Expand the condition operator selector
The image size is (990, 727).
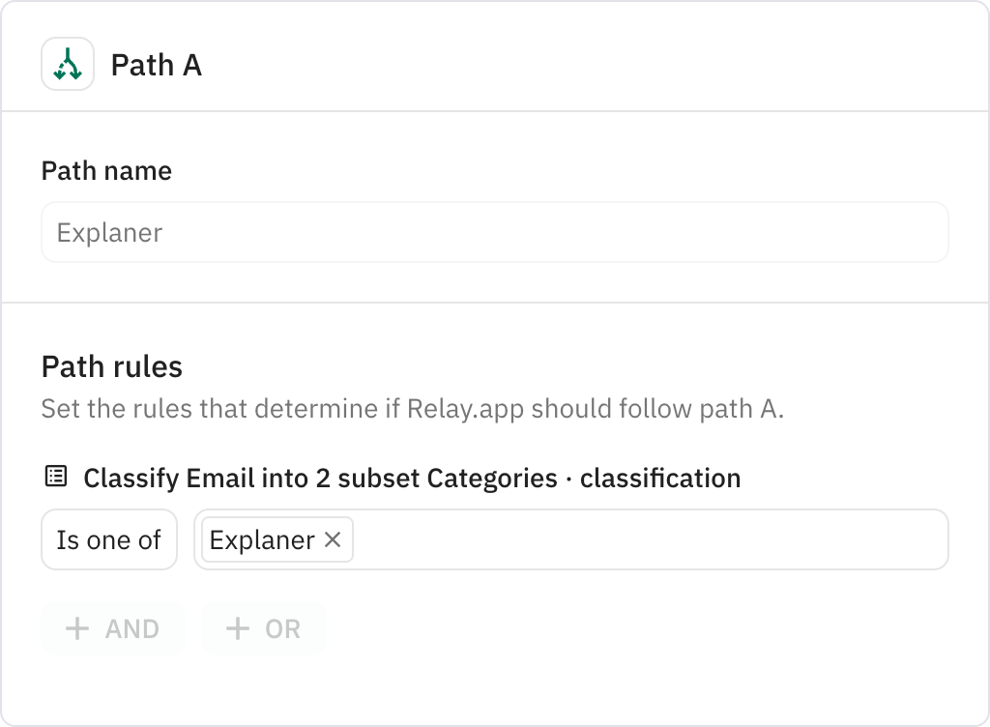click(108, 539)
